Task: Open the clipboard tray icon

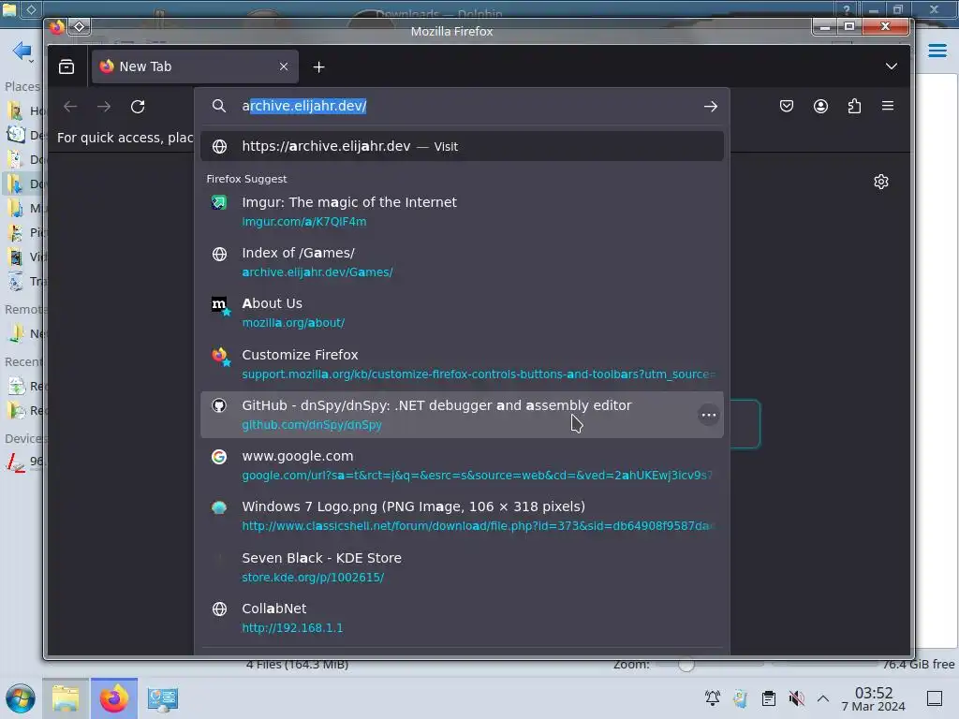Action: coord(768,698)
